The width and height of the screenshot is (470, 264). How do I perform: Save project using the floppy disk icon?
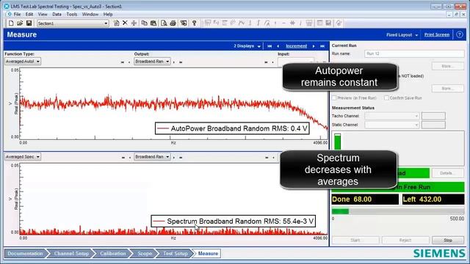point(29,23)
